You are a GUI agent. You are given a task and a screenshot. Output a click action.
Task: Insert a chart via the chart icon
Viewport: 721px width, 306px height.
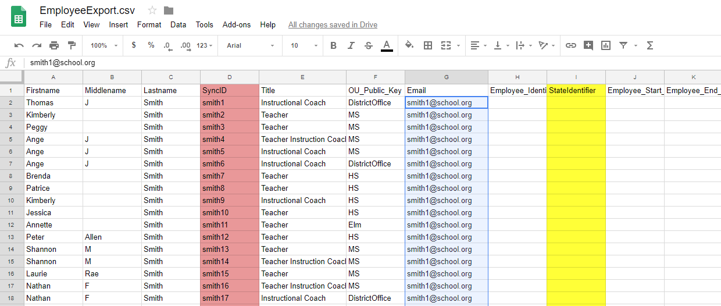pos(606,45)
